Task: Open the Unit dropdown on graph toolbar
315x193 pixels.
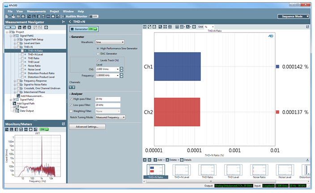Action: [209, 27]
